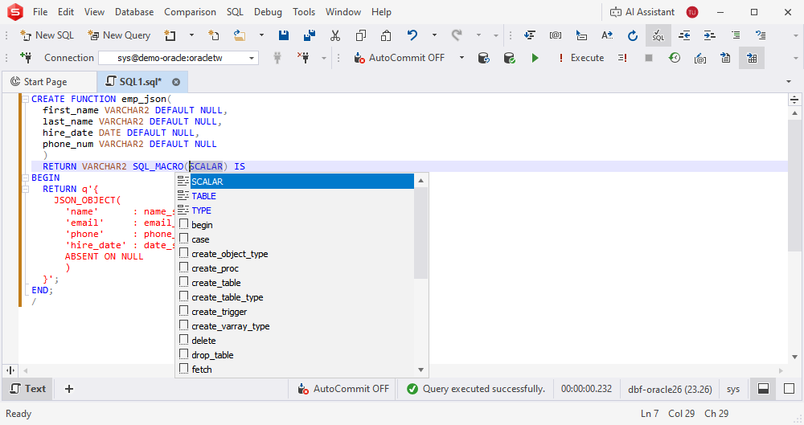Click the database Commit icon with checkmark
This screenshot has width=804, height=425.
click(509, 58)
